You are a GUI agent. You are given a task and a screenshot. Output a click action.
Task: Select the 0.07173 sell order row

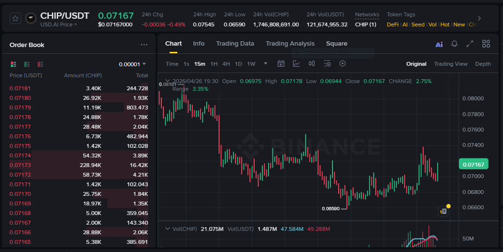pyautogui.click(x=79, y=165)
